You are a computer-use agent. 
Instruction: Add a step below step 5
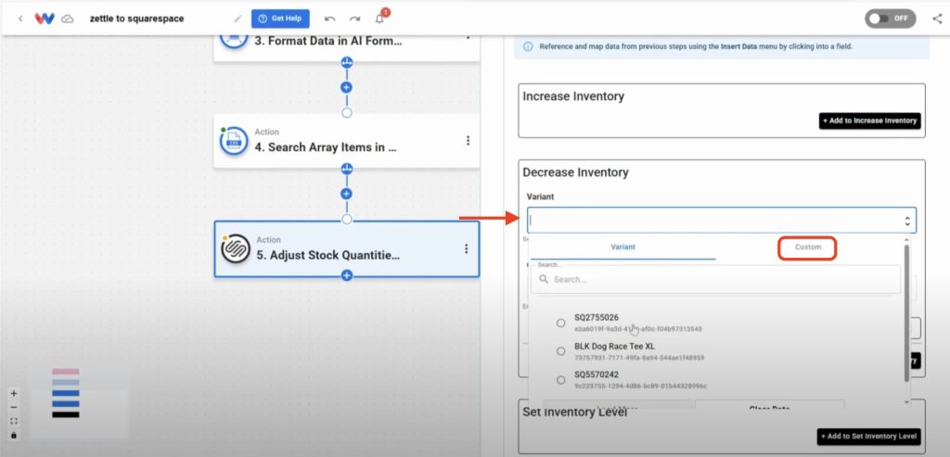347,275
